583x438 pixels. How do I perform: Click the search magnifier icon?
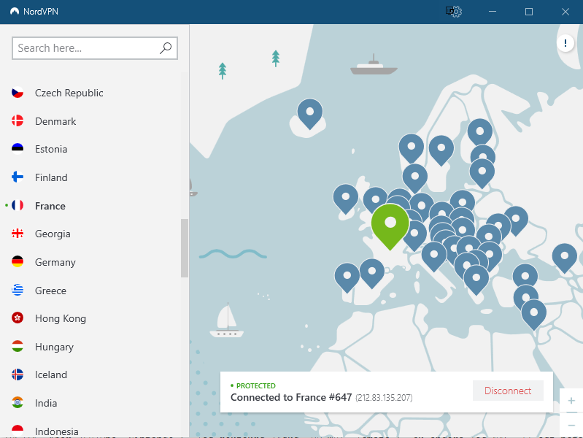pos(166,48)
